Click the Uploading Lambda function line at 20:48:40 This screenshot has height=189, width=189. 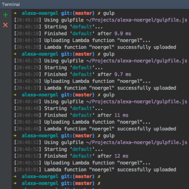pyautogui.click(x=82, y=122)
